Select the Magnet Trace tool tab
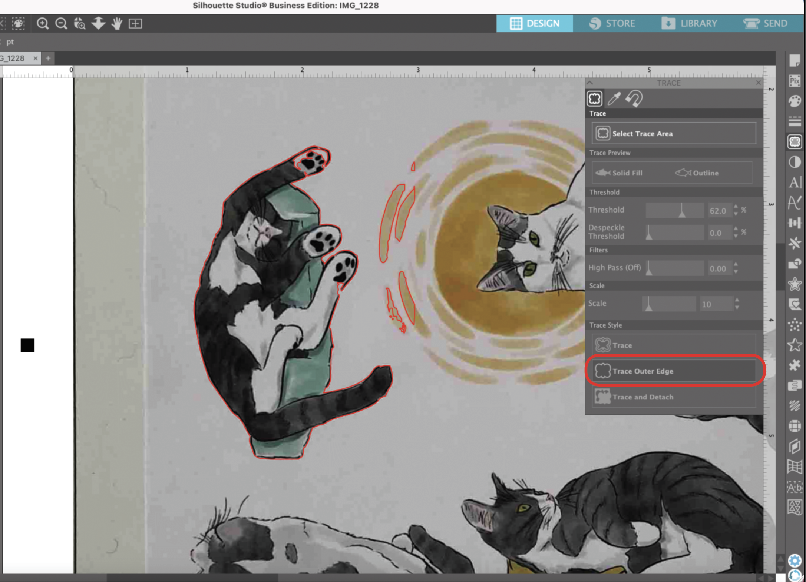Viewport: 806px width, 582px height. coord(634,98)
